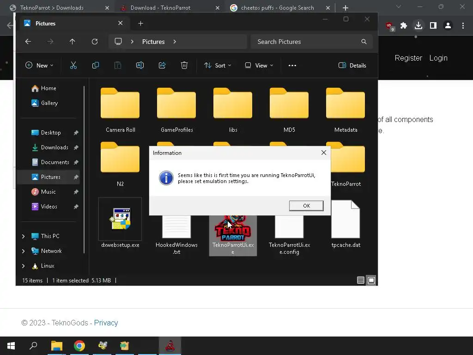Refresh the Pictures folder
473x355 pixels.
pos(95,42)
